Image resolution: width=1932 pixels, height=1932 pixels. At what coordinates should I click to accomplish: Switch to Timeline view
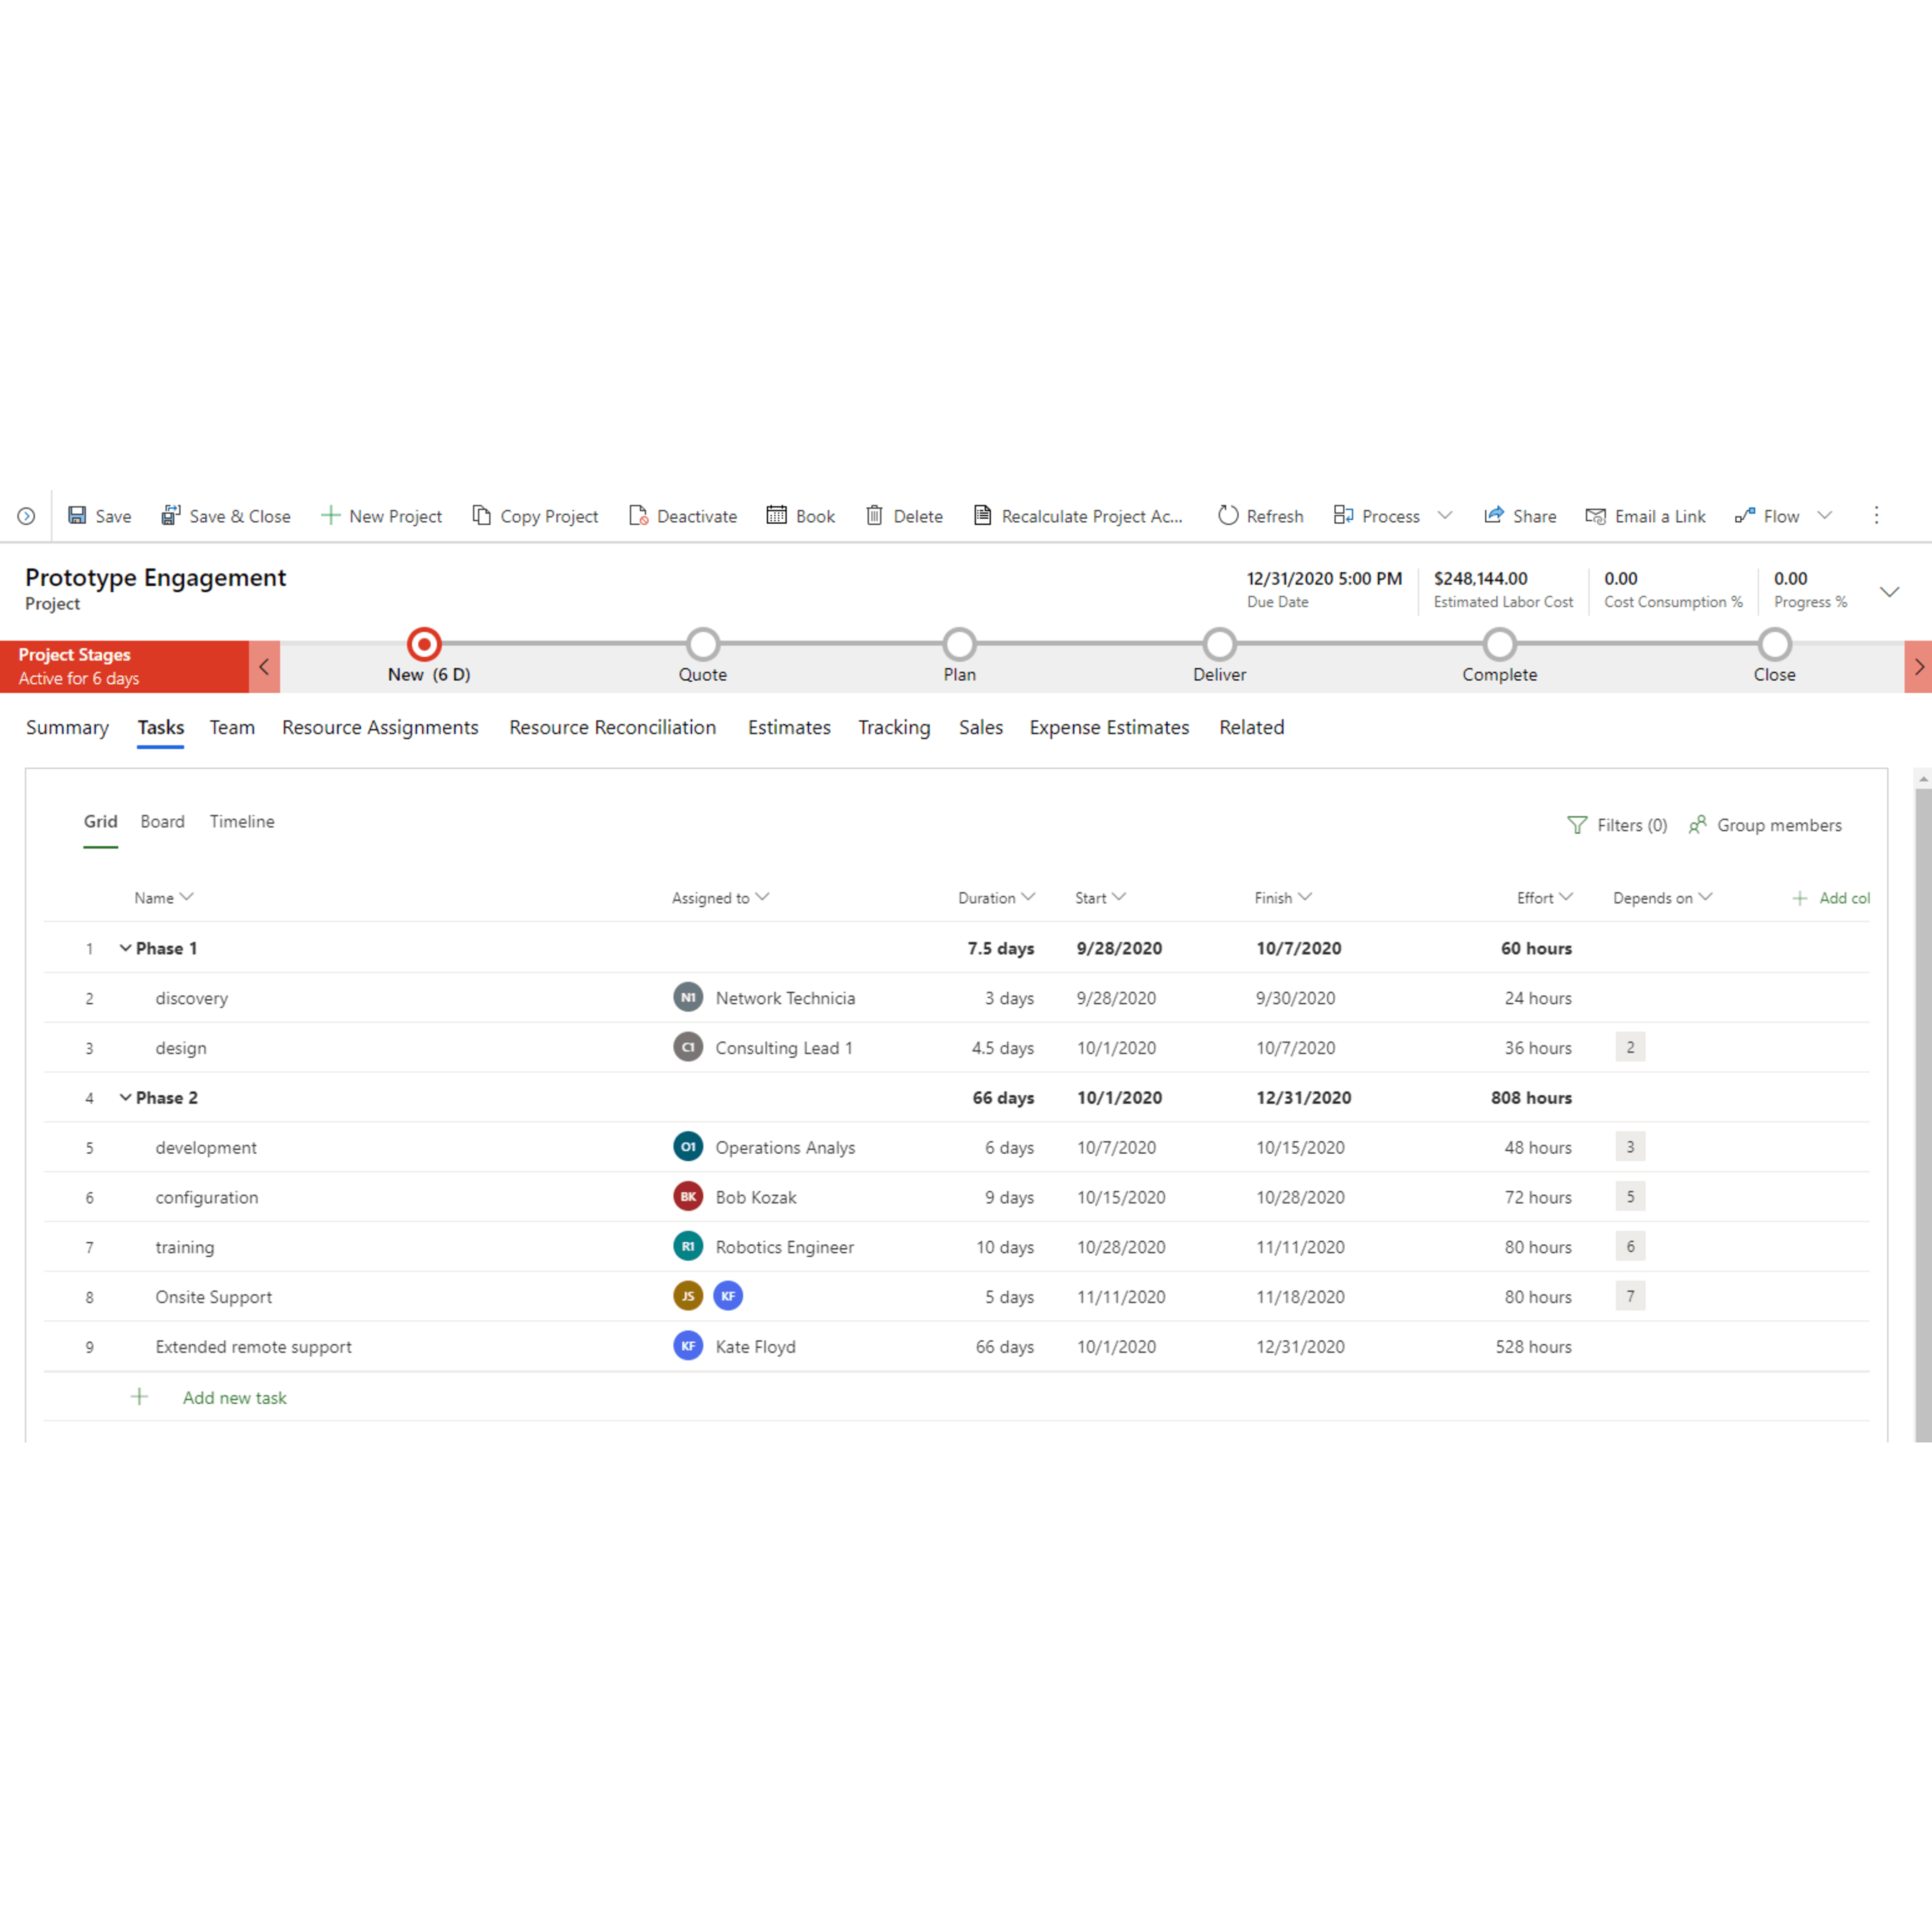pos(242,821)
